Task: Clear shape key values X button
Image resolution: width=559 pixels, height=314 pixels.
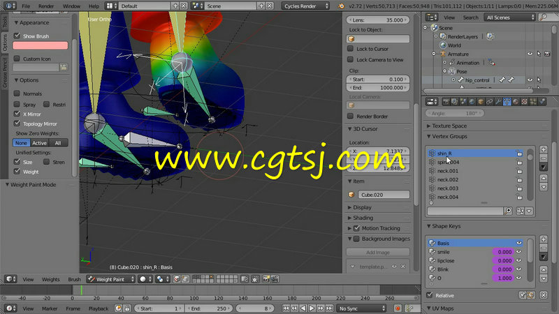Action: coord(544,295)
